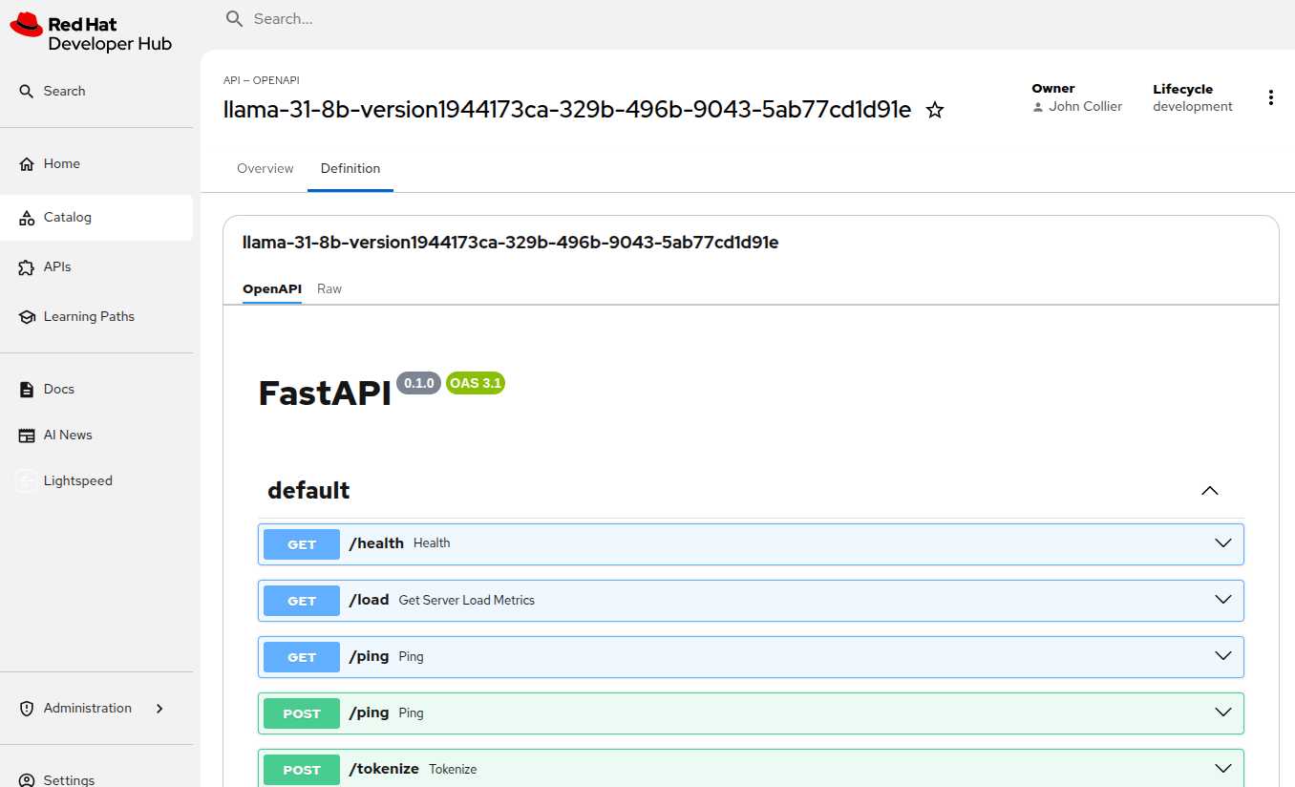
Task: Click the Home icon in sidebar
Action: tap(27, 164)
